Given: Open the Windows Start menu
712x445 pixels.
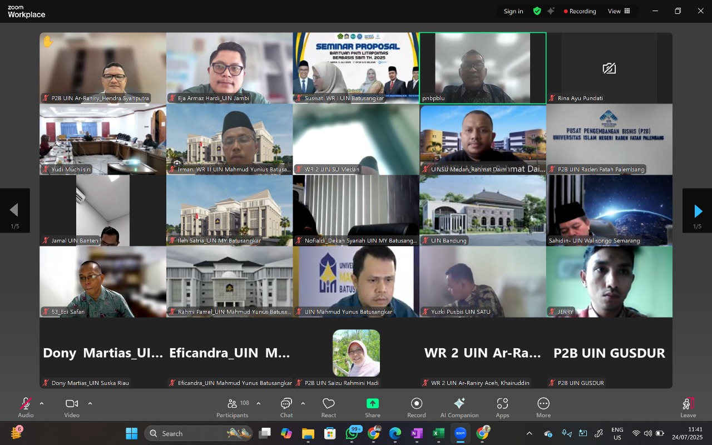Looking at the screenshot, I should [x=132, y=433].
